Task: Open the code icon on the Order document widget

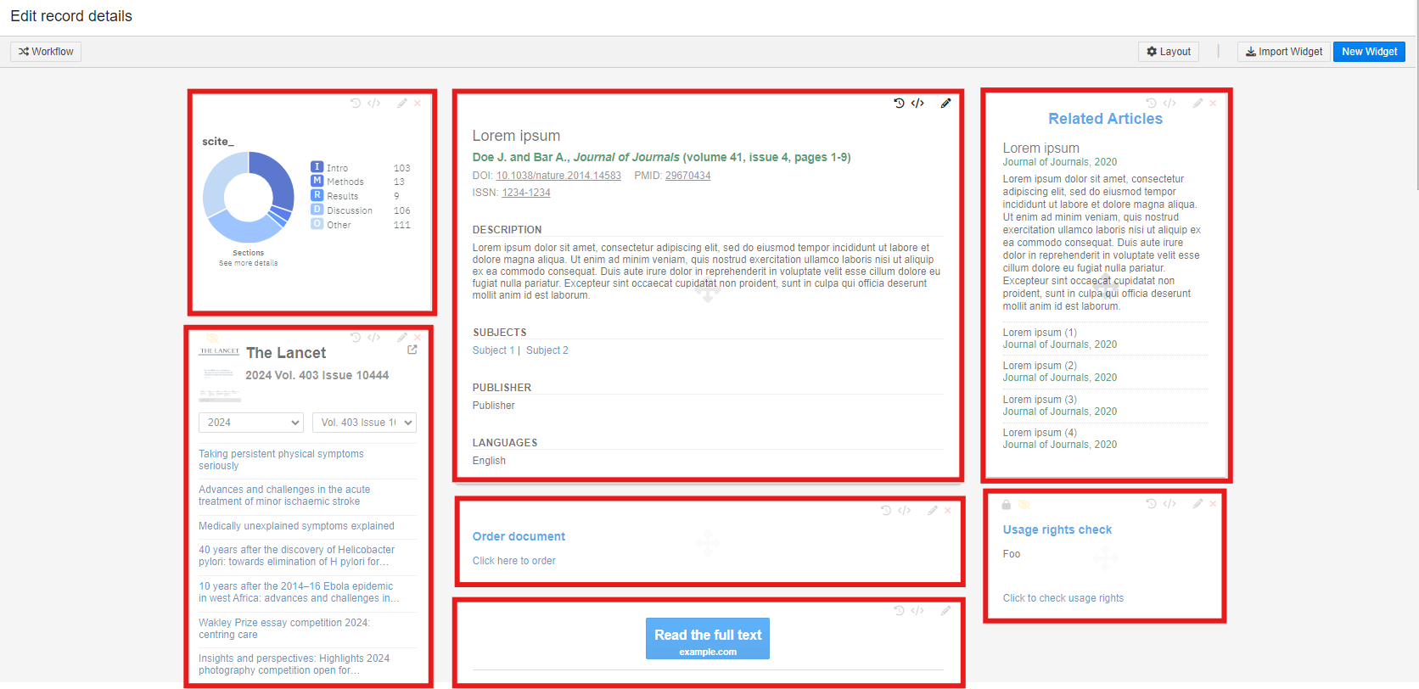Action: (x=905, y=511)
